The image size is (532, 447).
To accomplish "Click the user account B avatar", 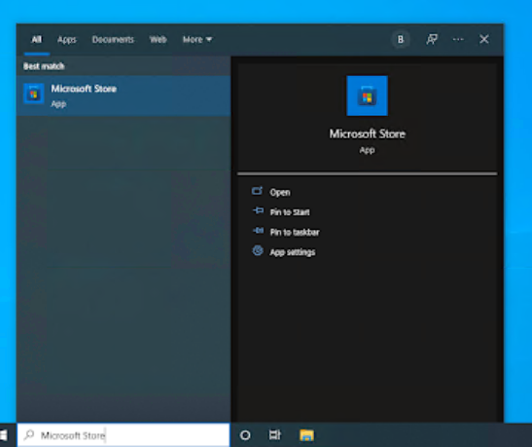I will click(x=401, y=39).
